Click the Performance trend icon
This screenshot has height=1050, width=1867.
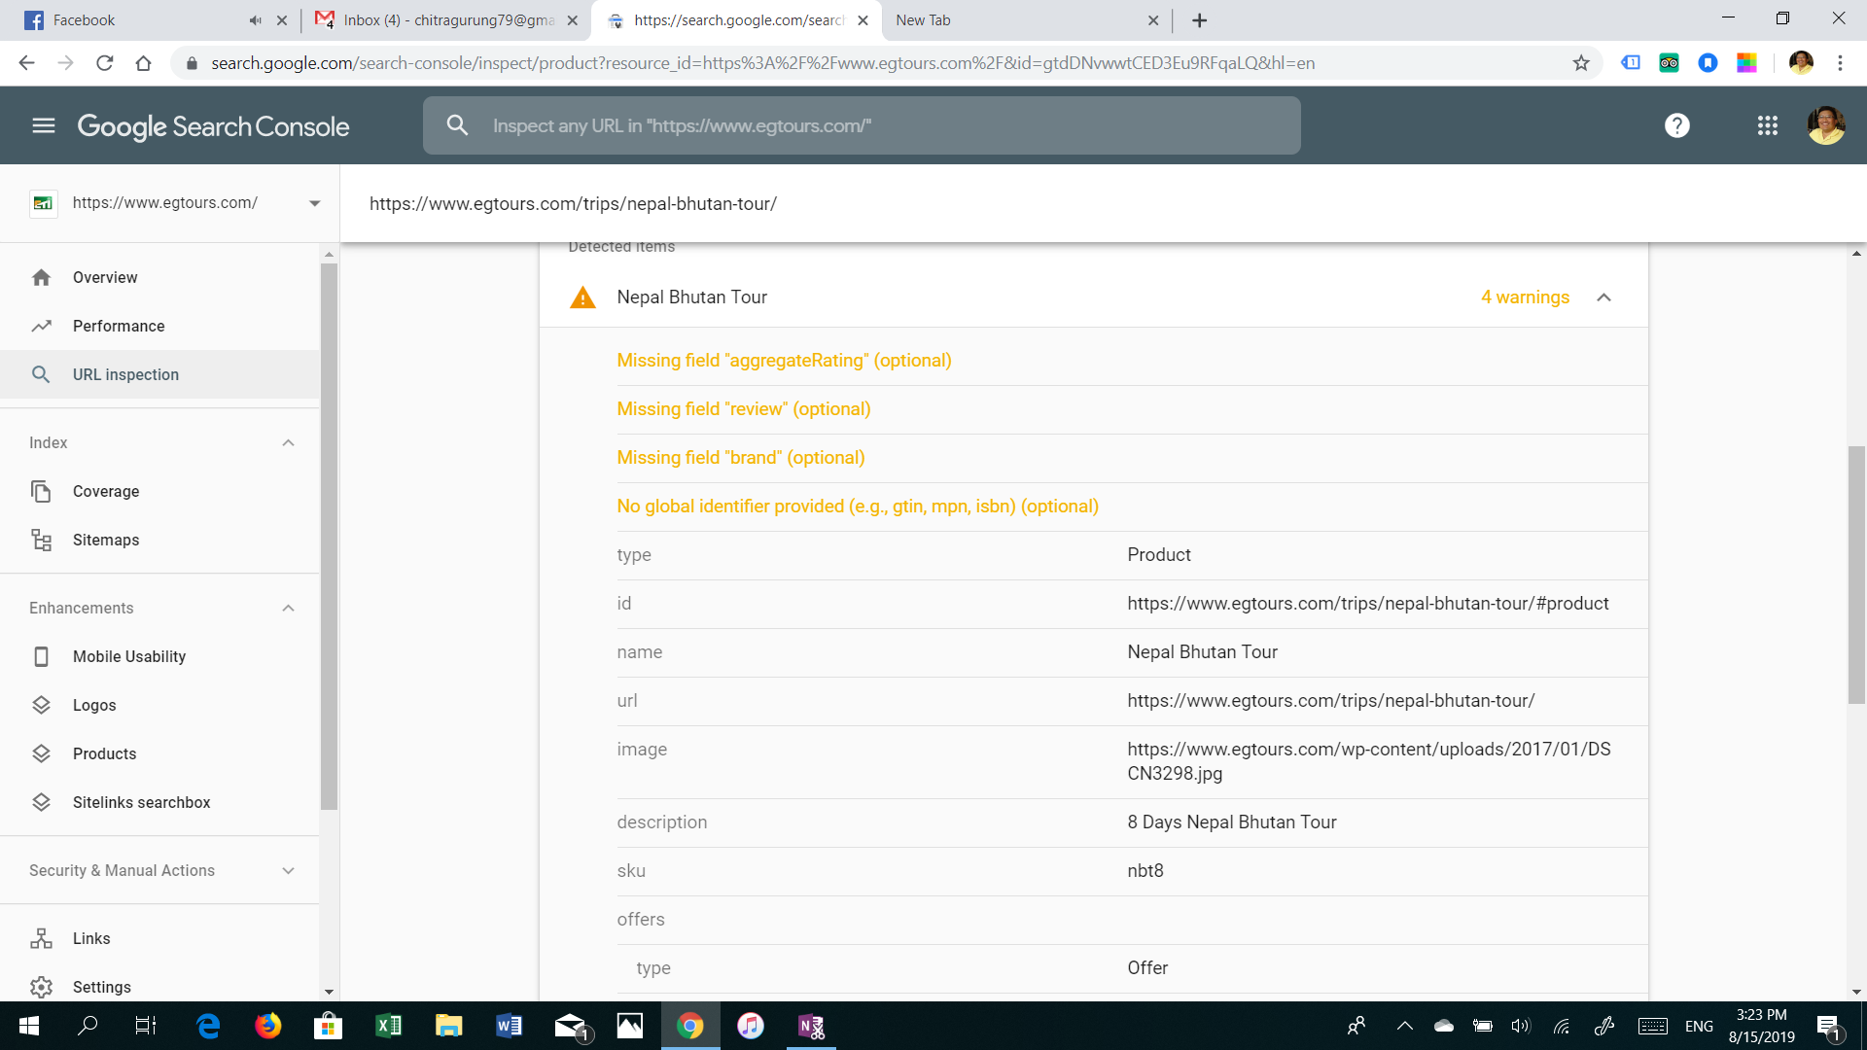[41, 326]
